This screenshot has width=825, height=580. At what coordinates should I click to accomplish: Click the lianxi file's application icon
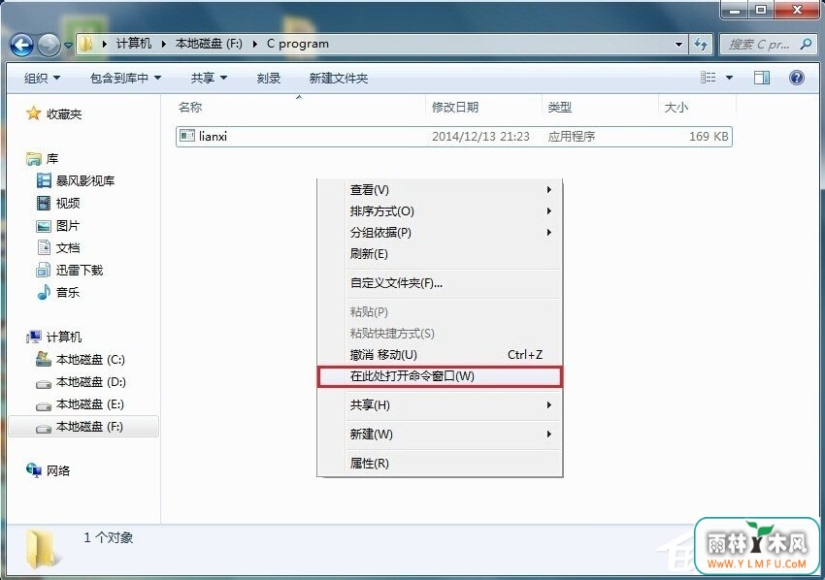click(x=186, y=136)
